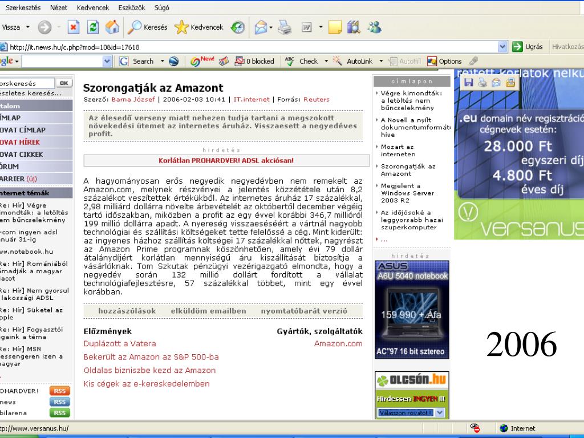Click the save disk icon on the ad image toolbar

[469, 82]
